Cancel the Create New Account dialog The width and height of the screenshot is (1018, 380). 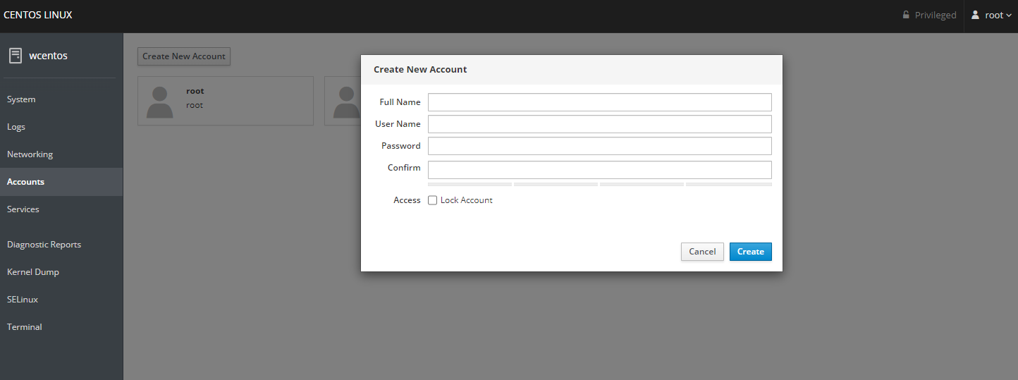coord(702,252)
